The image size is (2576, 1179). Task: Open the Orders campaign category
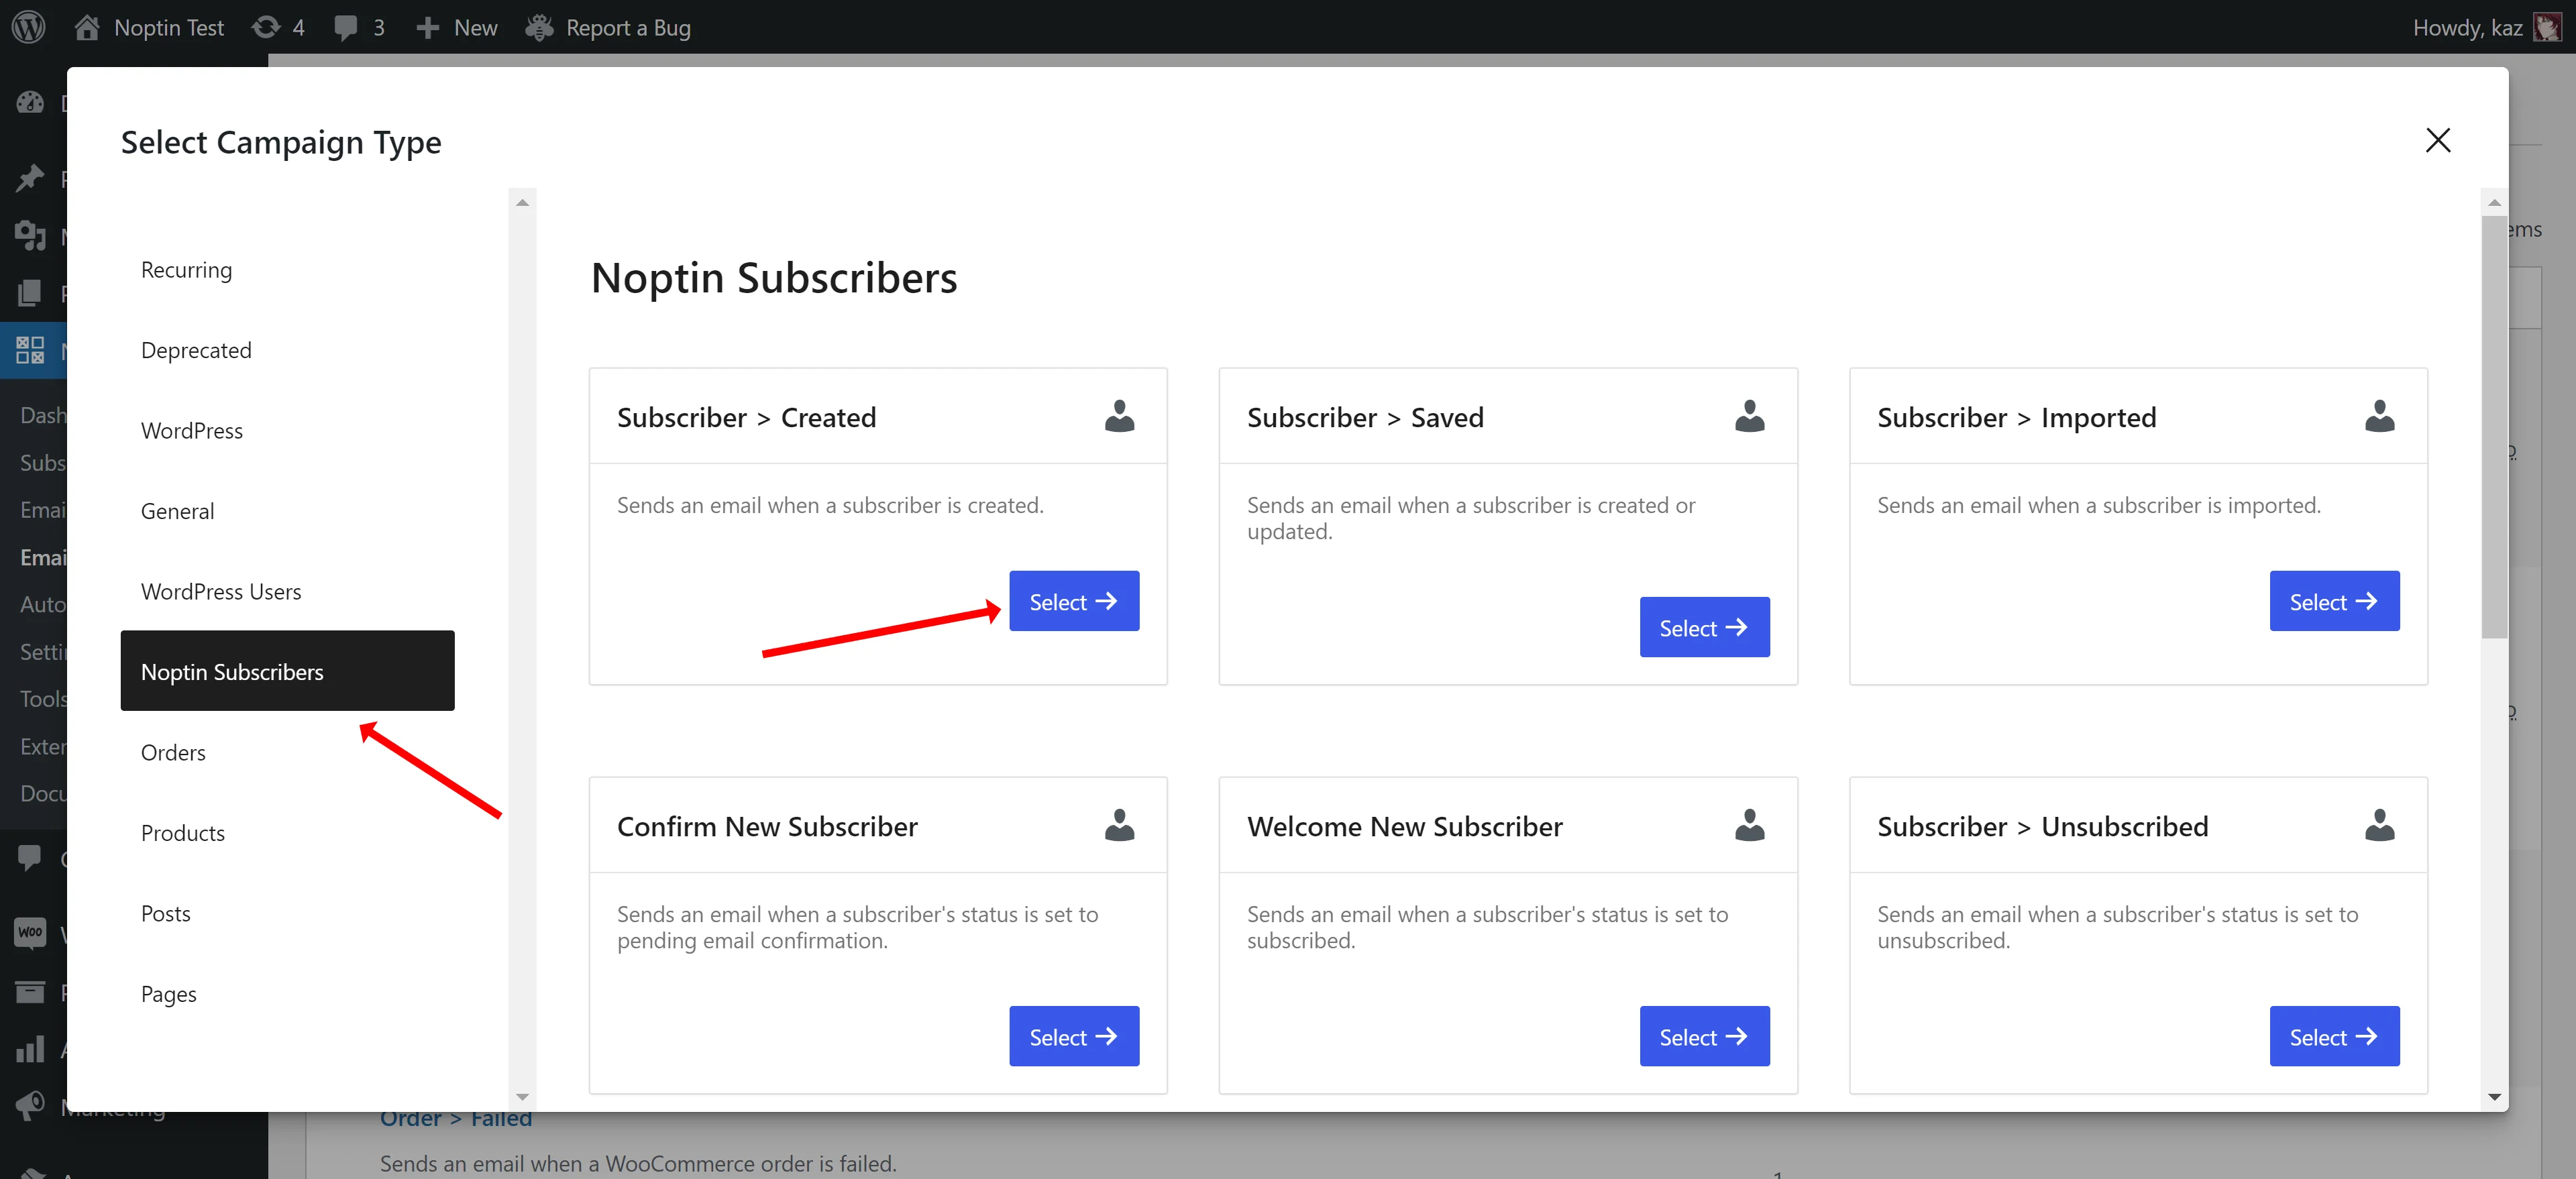287,752
